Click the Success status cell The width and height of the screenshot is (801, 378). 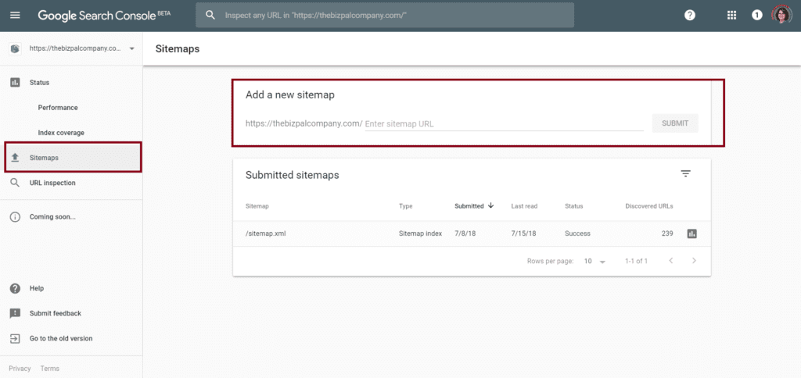[x=577, y=234]
